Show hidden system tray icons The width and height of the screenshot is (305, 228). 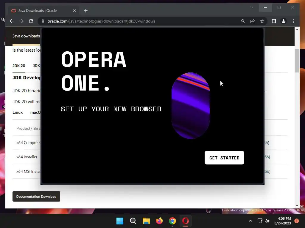(x=250, y=221)
